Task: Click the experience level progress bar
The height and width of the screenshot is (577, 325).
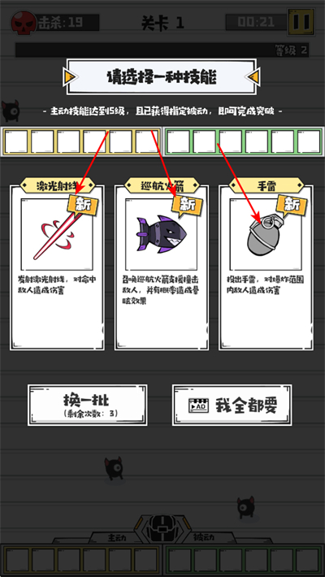Action: point(162,50)
